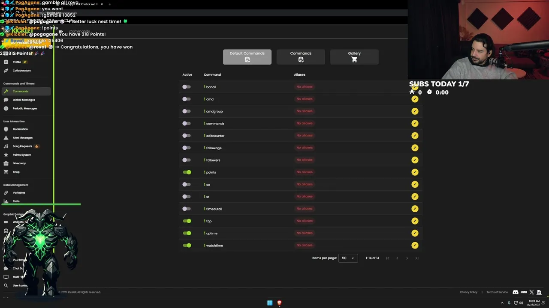Edit the uptime command via pencil
549x308 pixels.
point(415,233)
